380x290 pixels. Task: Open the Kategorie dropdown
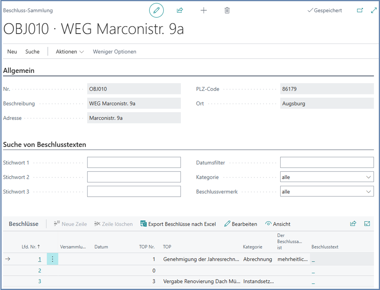[x=327, y=177]
